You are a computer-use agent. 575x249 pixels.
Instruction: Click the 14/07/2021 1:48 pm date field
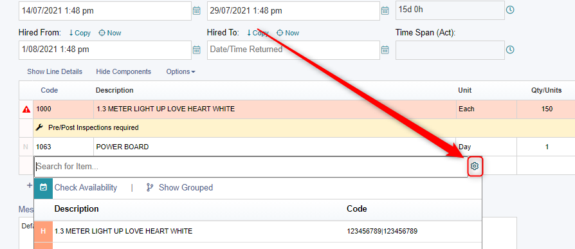tap(105, 11)
